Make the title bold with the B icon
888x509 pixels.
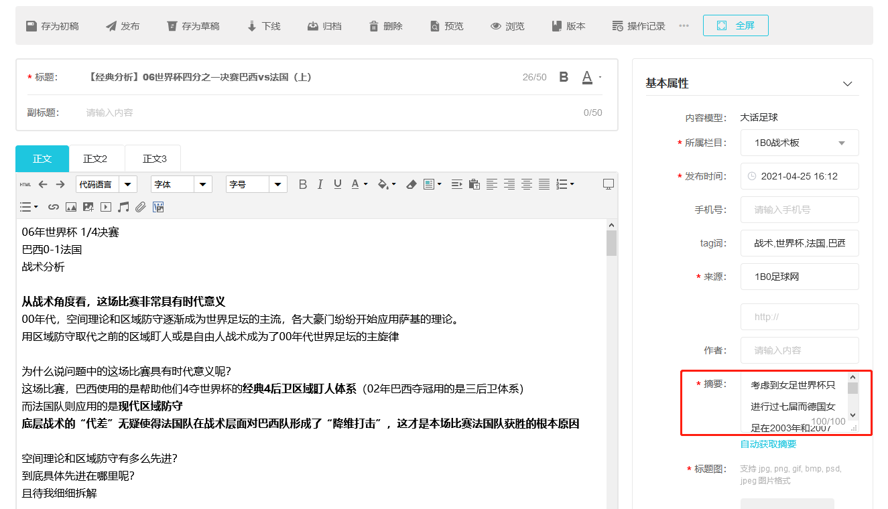tap(564, 77)
